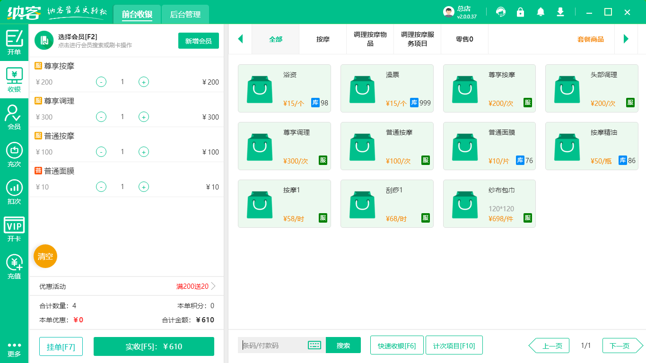Open the customer service headset icon

click(x=500, y=12)
